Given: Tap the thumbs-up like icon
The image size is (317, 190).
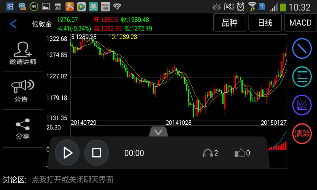Looking at the screenshot, I should coord(240,153).
